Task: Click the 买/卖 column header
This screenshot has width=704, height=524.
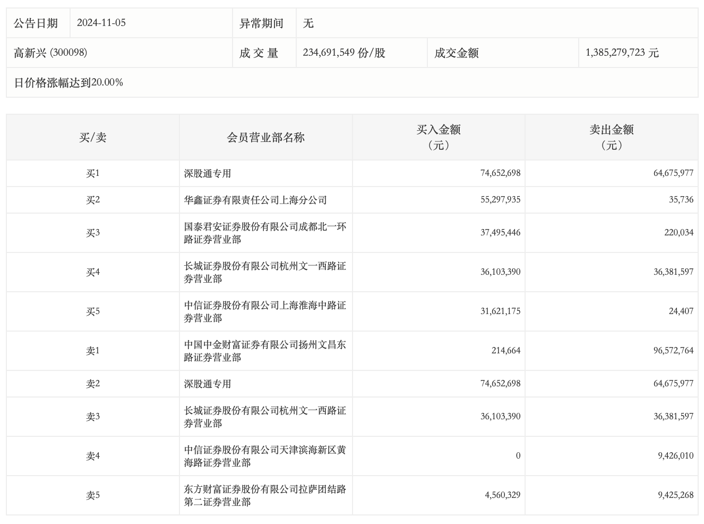Action: pyautogui.click(x=93, y=137)
